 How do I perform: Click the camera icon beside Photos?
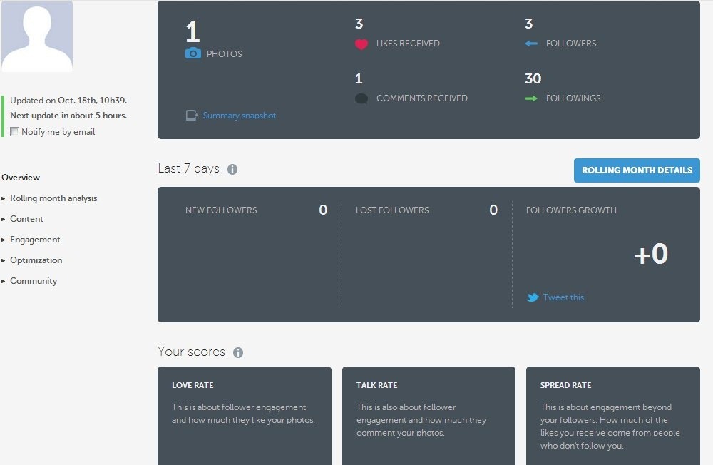(x=193, y=53)
